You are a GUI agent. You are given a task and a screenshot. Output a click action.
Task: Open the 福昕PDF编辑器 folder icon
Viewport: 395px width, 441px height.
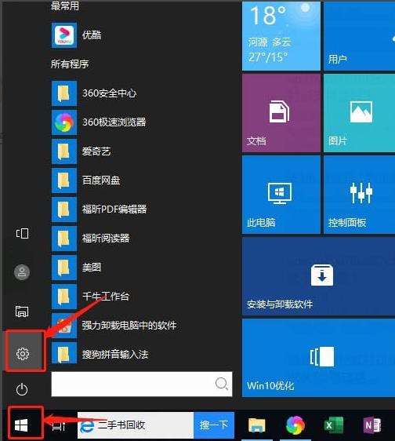[x=64, y=210]
